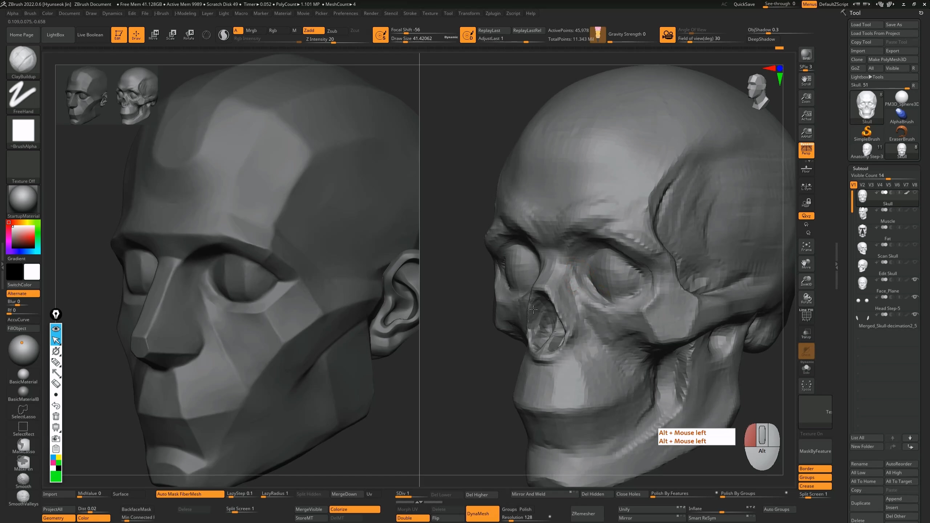Toggle Zadd mode off
The width and height of the screenshot is (930, 523).
313,31
